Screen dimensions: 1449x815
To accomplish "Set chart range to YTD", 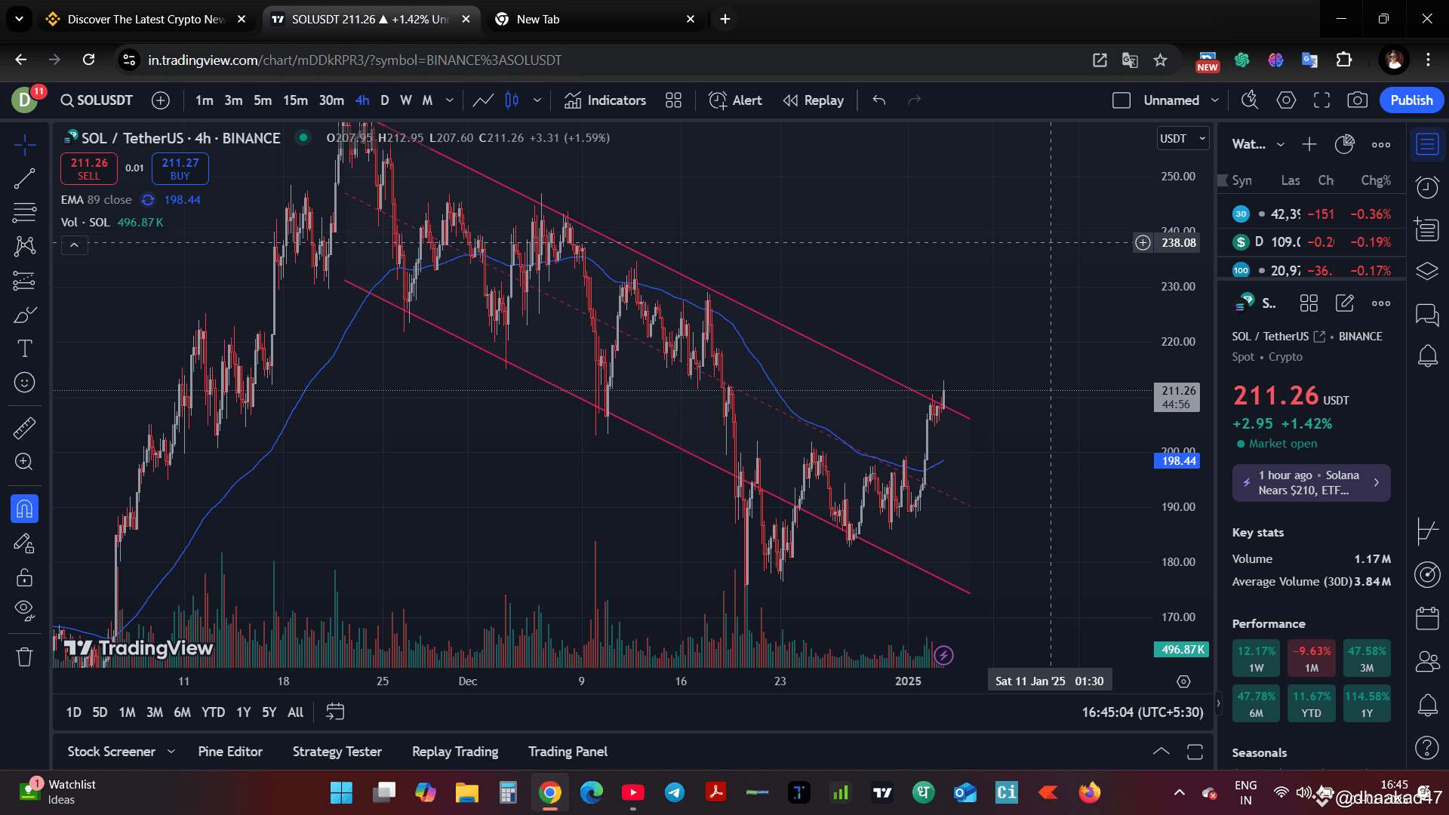I will coord(213,712).
